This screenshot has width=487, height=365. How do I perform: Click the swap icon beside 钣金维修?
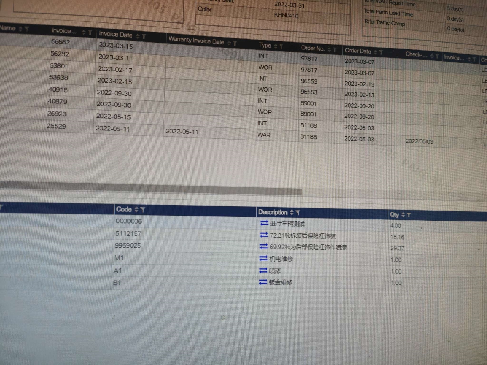[263, 282]
